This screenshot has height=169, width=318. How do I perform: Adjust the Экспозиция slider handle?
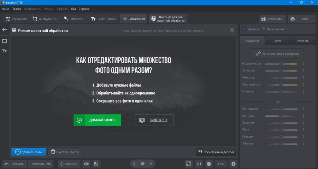coord(281,109)
